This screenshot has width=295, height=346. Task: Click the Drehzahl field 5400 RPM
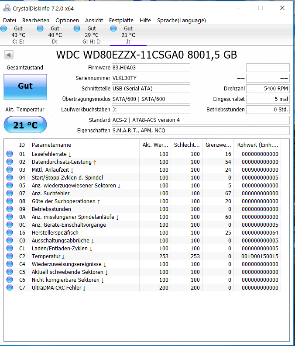[x=268, y=89]
